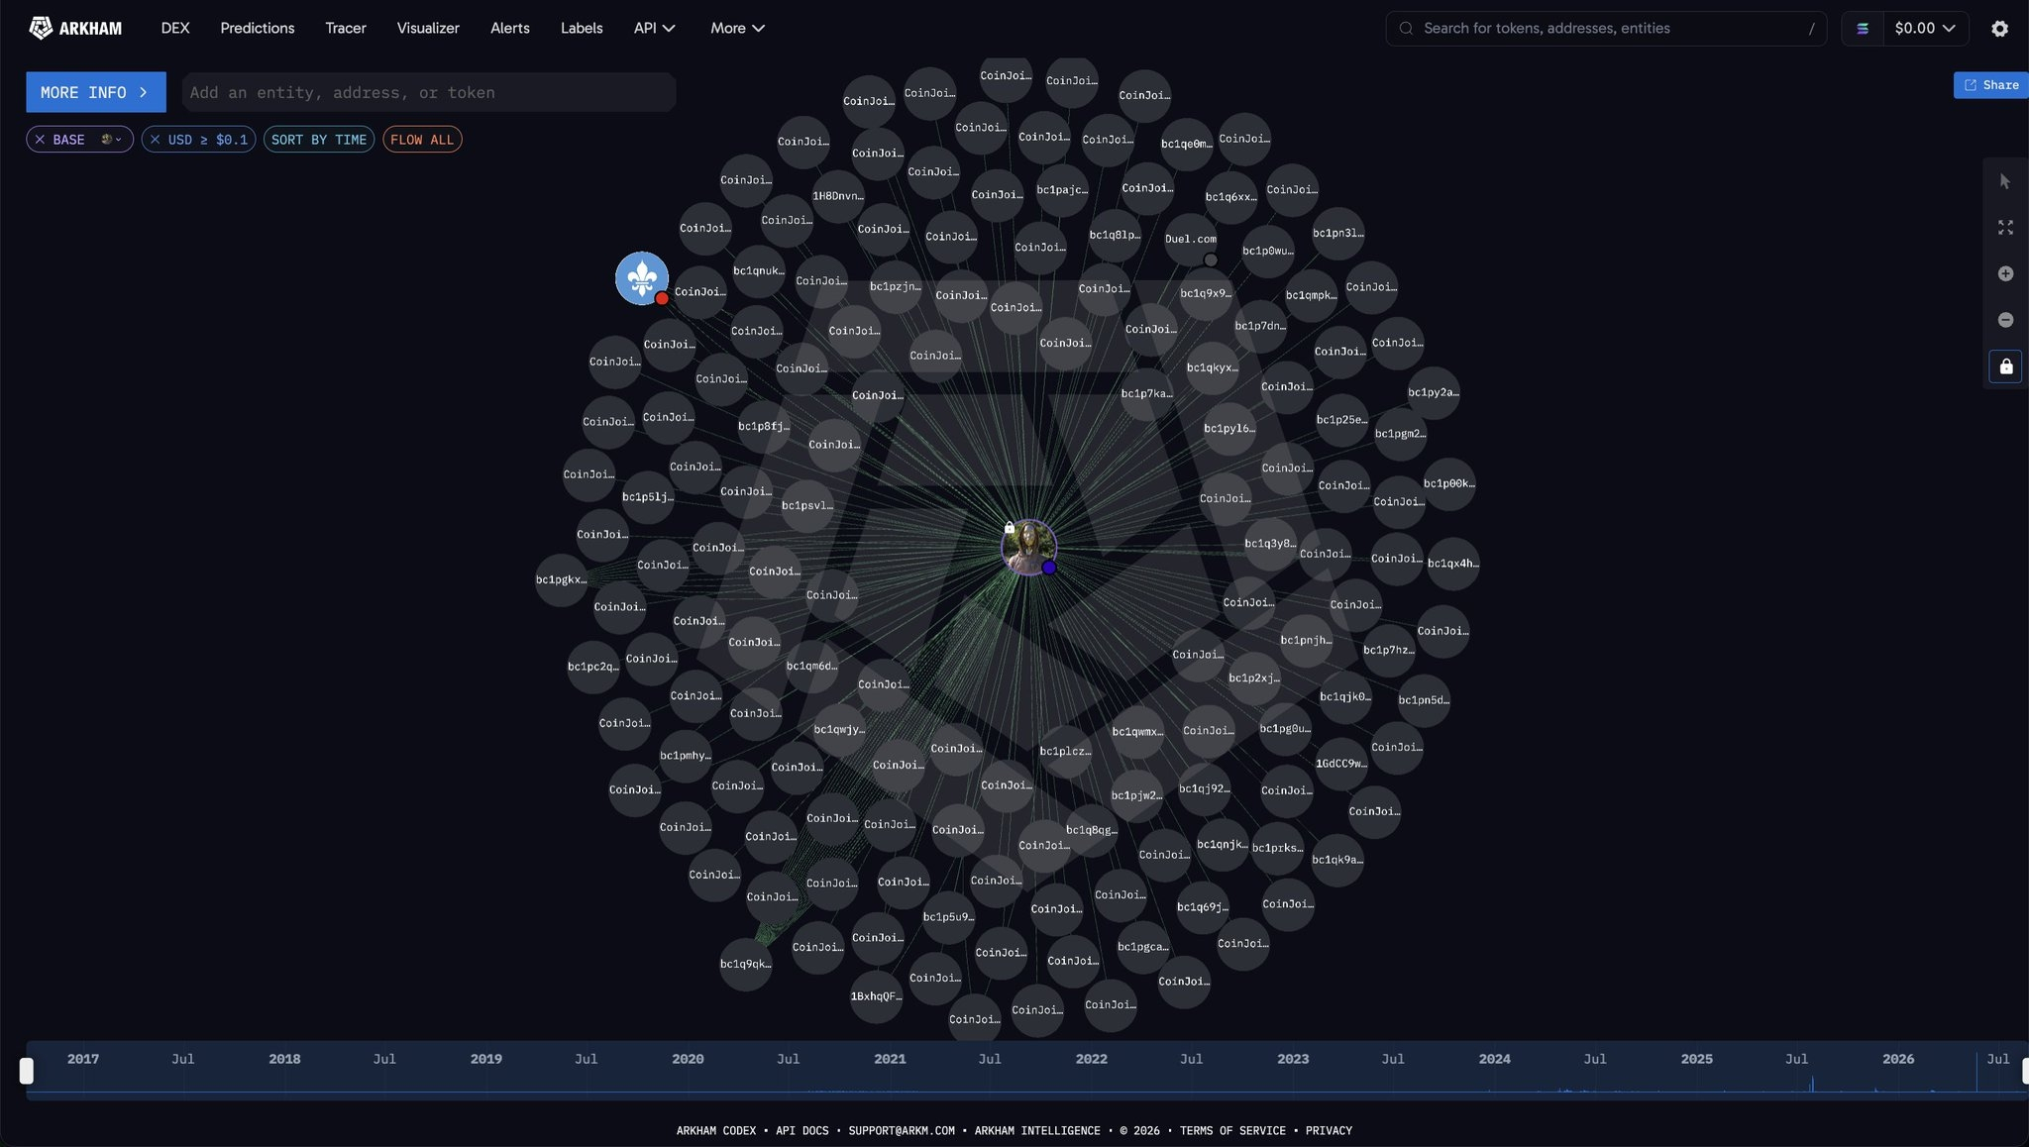
Task: Click the timeline at 2024
Action: [1494, 1059]
